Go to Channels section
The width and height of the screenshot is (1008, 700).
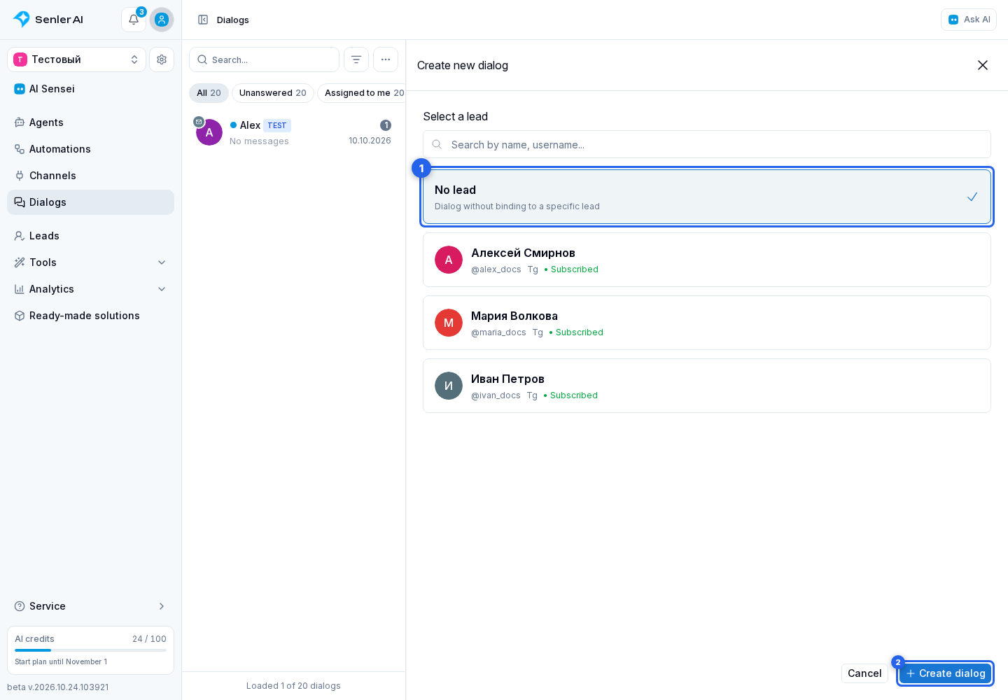coord(90,176)
